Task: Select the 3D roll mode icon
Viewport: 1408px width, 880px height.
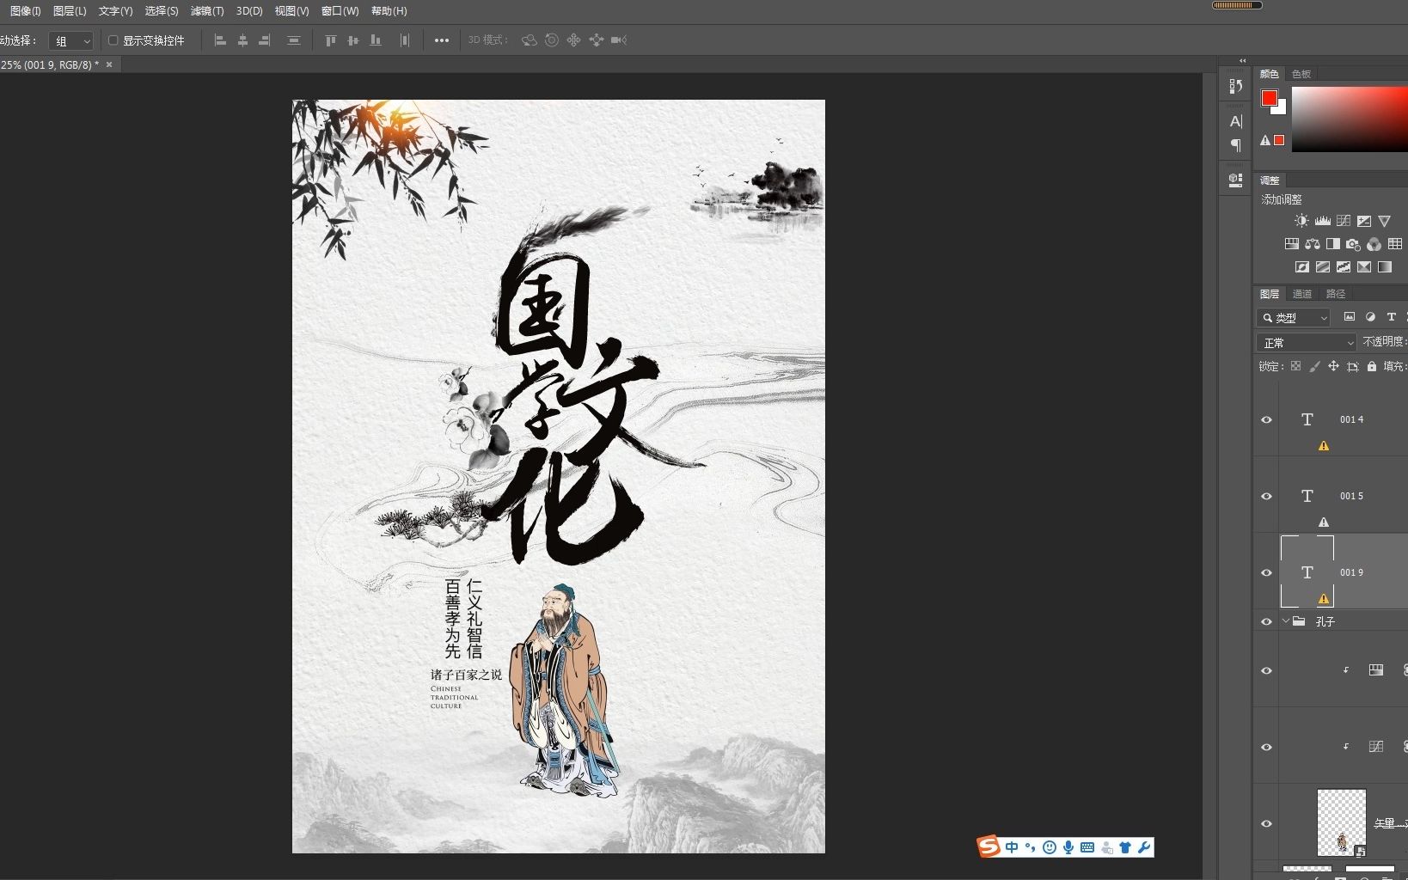Action: pyautogui.click(x=552, y=40)
